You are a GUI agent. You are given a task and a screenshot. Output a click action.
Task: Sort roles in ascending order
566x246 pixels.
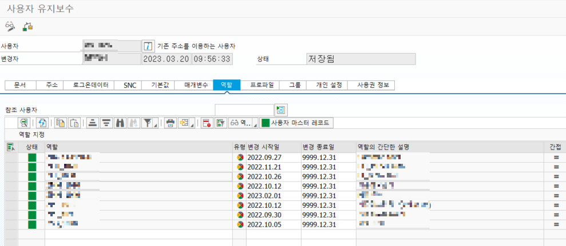point(93,123)
